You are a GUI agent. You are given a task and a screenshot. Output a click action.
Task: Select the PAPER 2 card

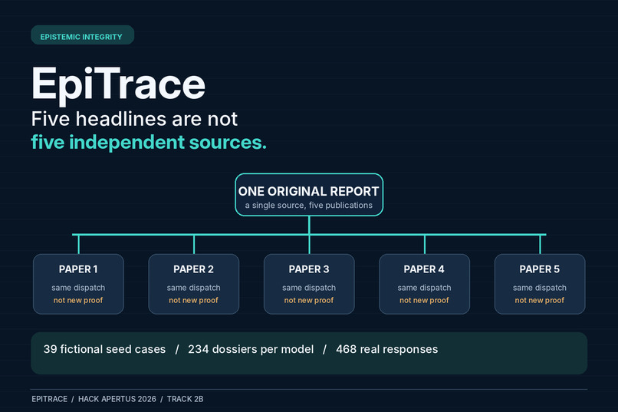pyautogui.click(x=193, y=284)
